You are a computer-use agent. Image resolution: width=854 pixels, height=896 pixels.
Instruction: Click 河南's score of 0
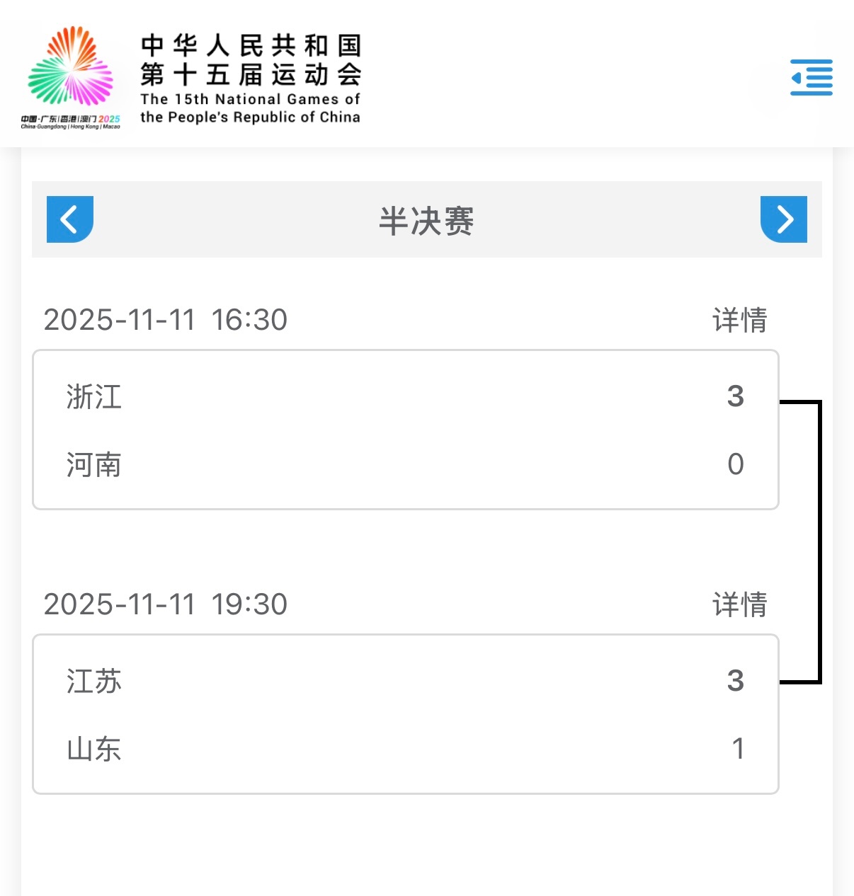pyautogui.click(x=736, y=464)
